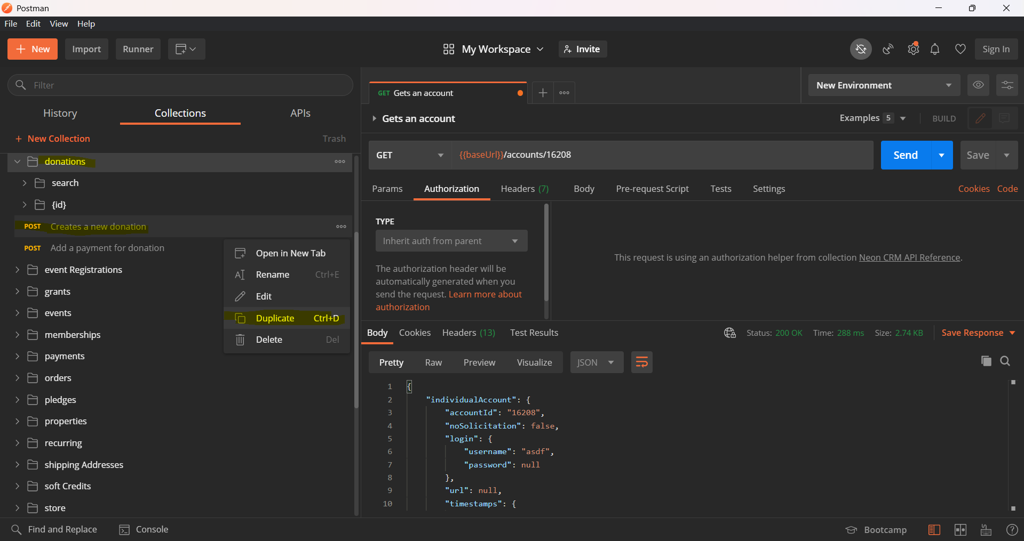Switch response view to Raw

433,362
